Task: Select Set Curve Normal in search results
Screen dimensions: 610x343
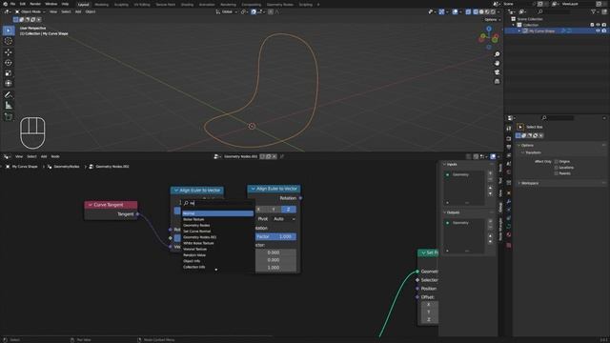Action: coord(217,231)
